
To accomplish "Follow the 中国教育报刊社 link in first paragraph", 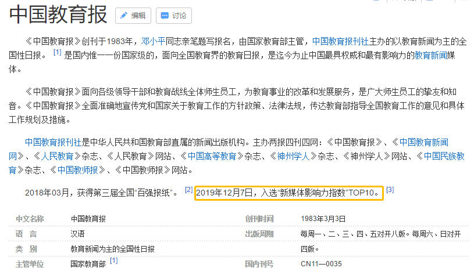I will (x=340, y=41).
